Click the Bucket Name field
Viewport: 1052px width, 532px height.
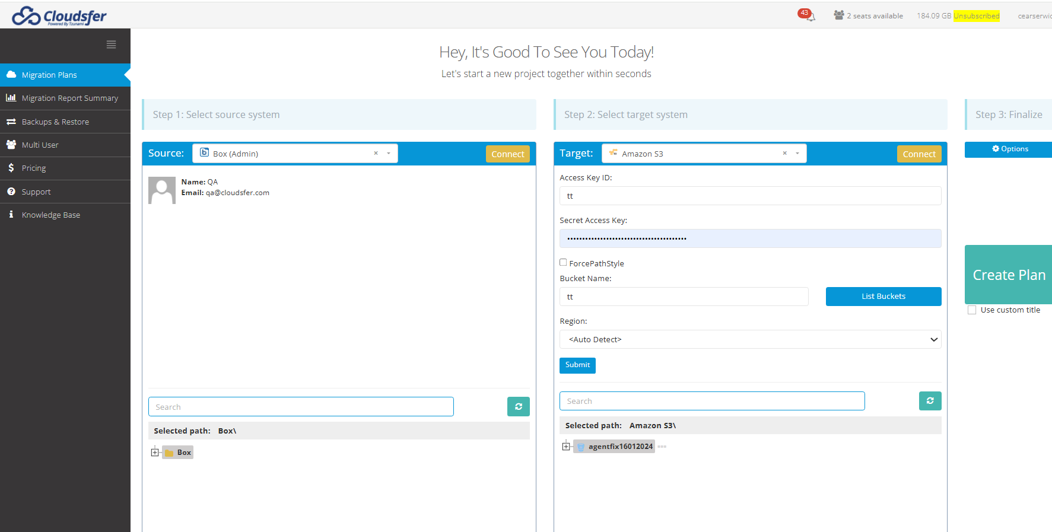(684, 297)
